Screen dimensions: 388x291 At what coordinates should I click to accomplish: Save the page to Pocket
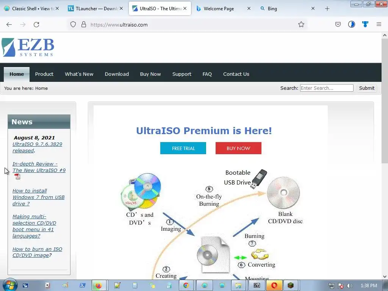coord(338,24)
